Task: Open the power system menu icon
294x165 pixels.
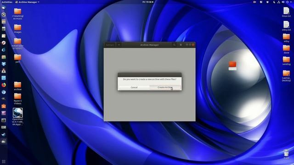Action: tap(287, 2)
